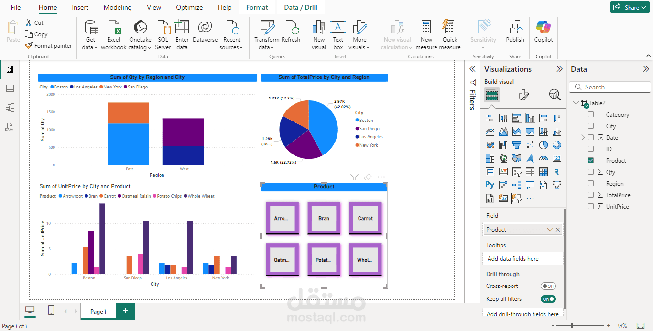Select the Treemap visual type

490,158
